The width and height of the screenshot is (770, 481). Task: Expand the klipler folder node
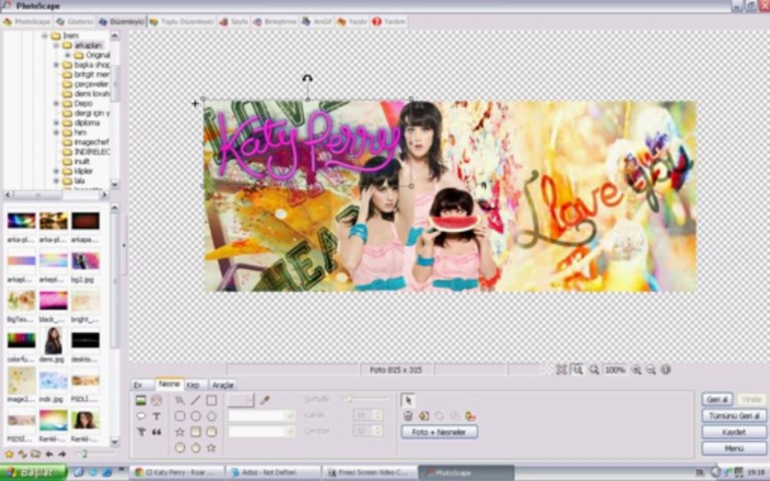[56, 171]
